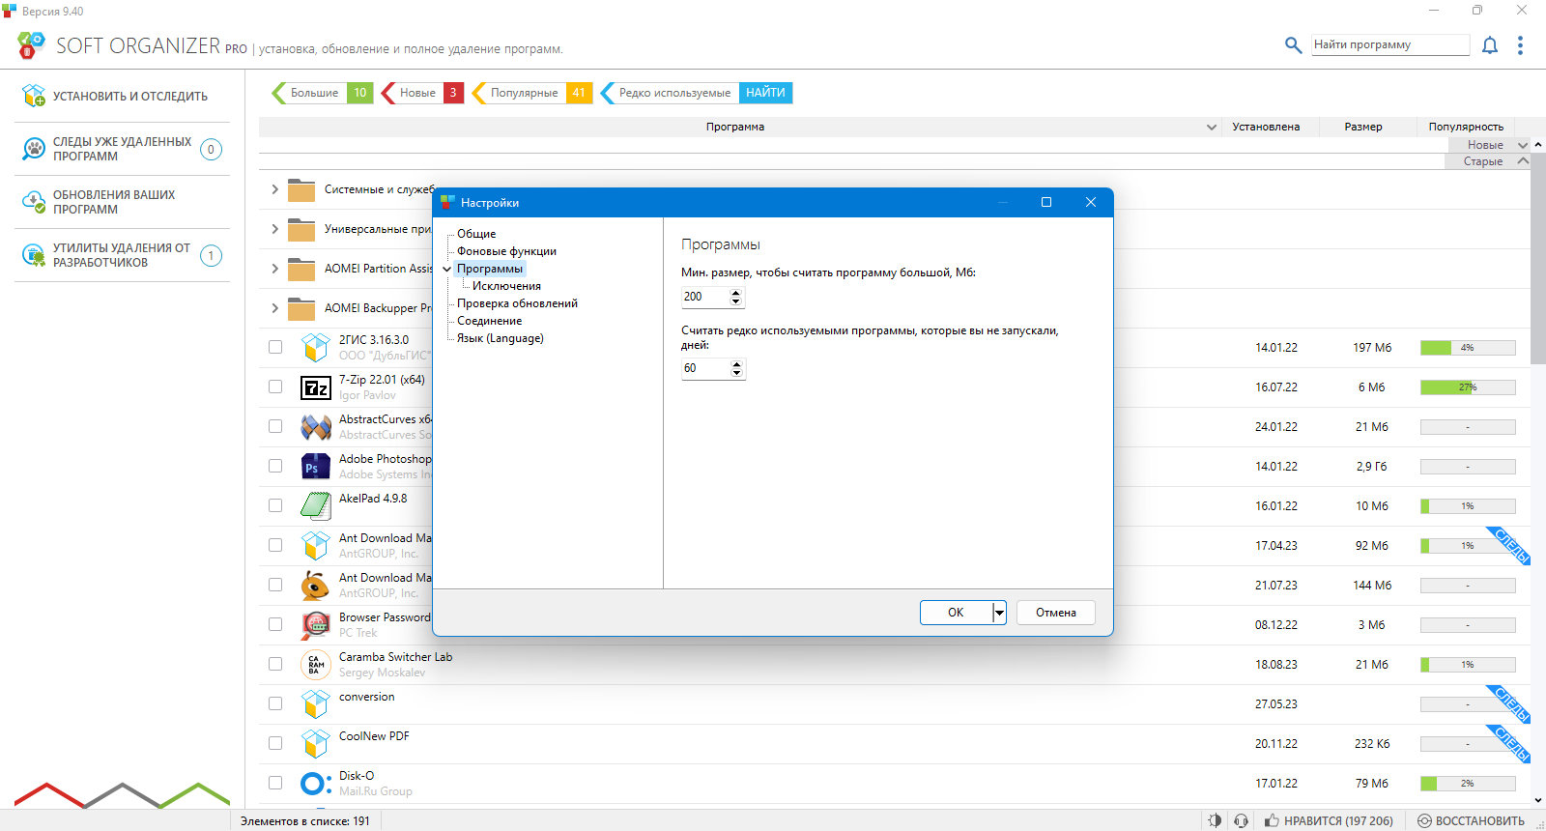The width and height of the screenshot is (1546, 831).
Task: Tick the checkbox for 7-Zip 22.01
Action: point(275,387)
